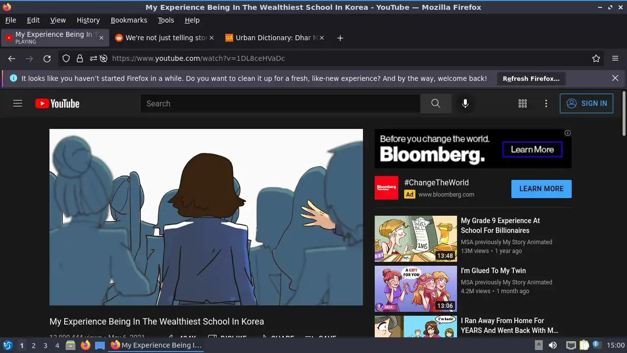627x353 pixels.
Task: Open the Edit menu
Action: (33, 20)
